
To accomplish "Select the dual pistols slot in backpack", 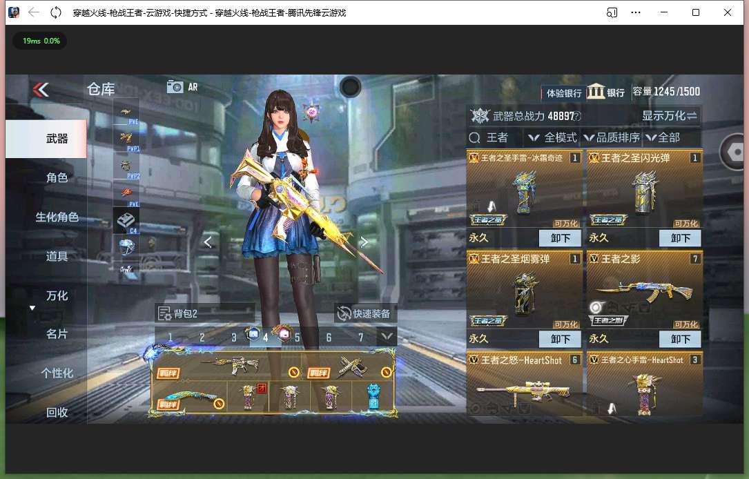I will point(351,366).
